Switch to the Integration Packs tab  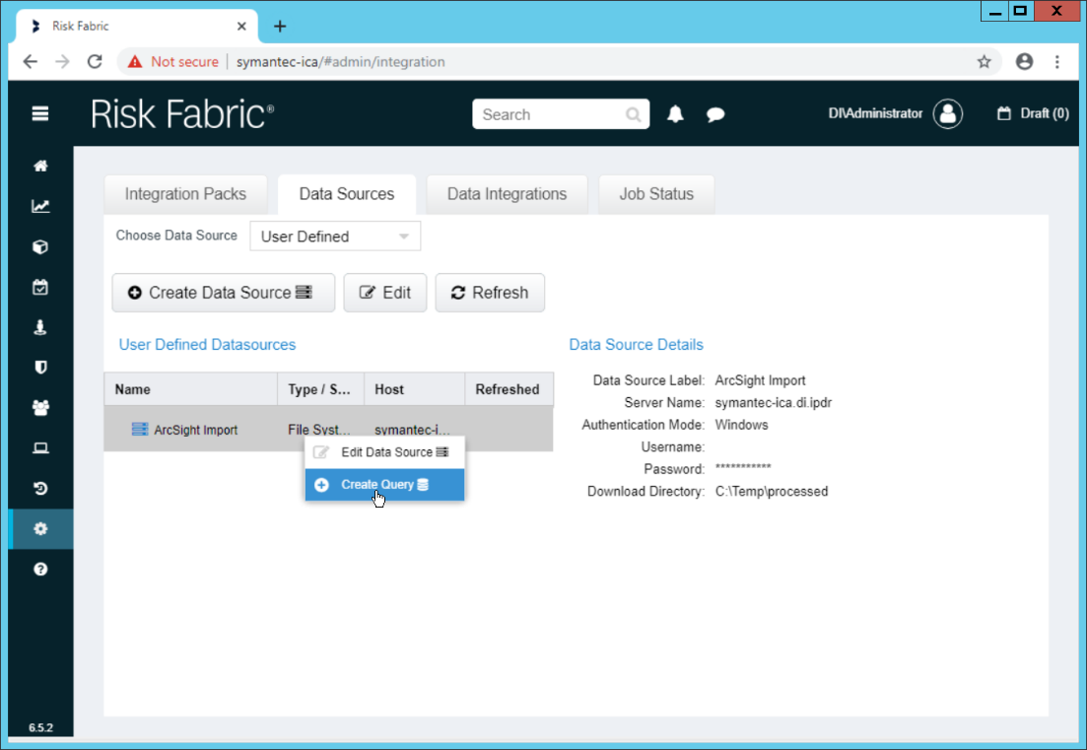185,194
